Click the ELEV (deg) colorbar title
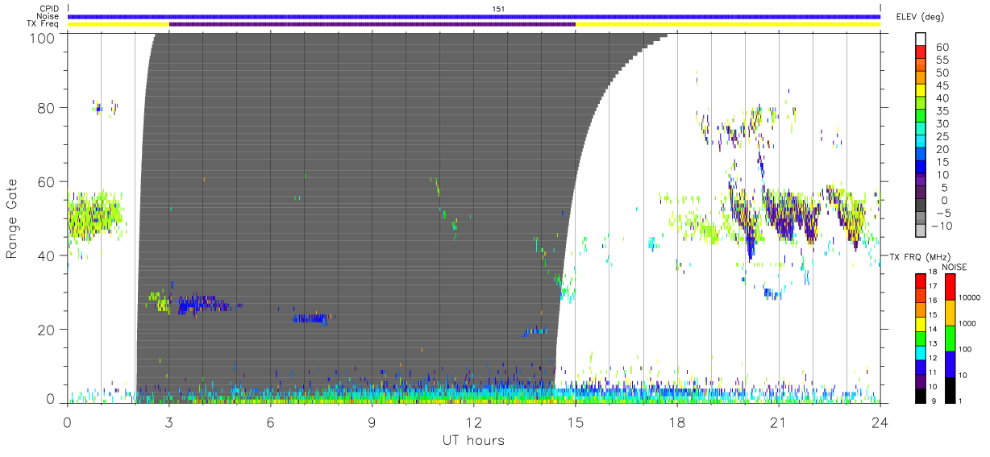This screenshot has width=990, height=457. click(x=919, y=17)
